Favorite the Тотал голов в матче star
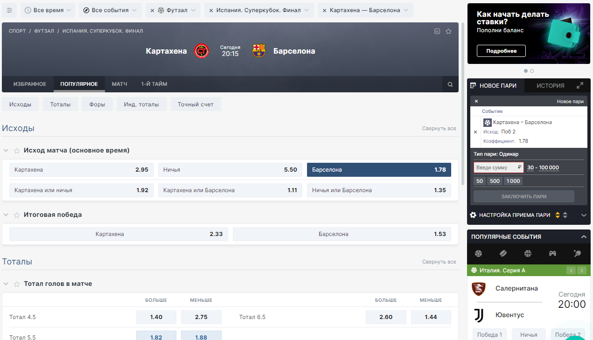 [x=17, y=284]
